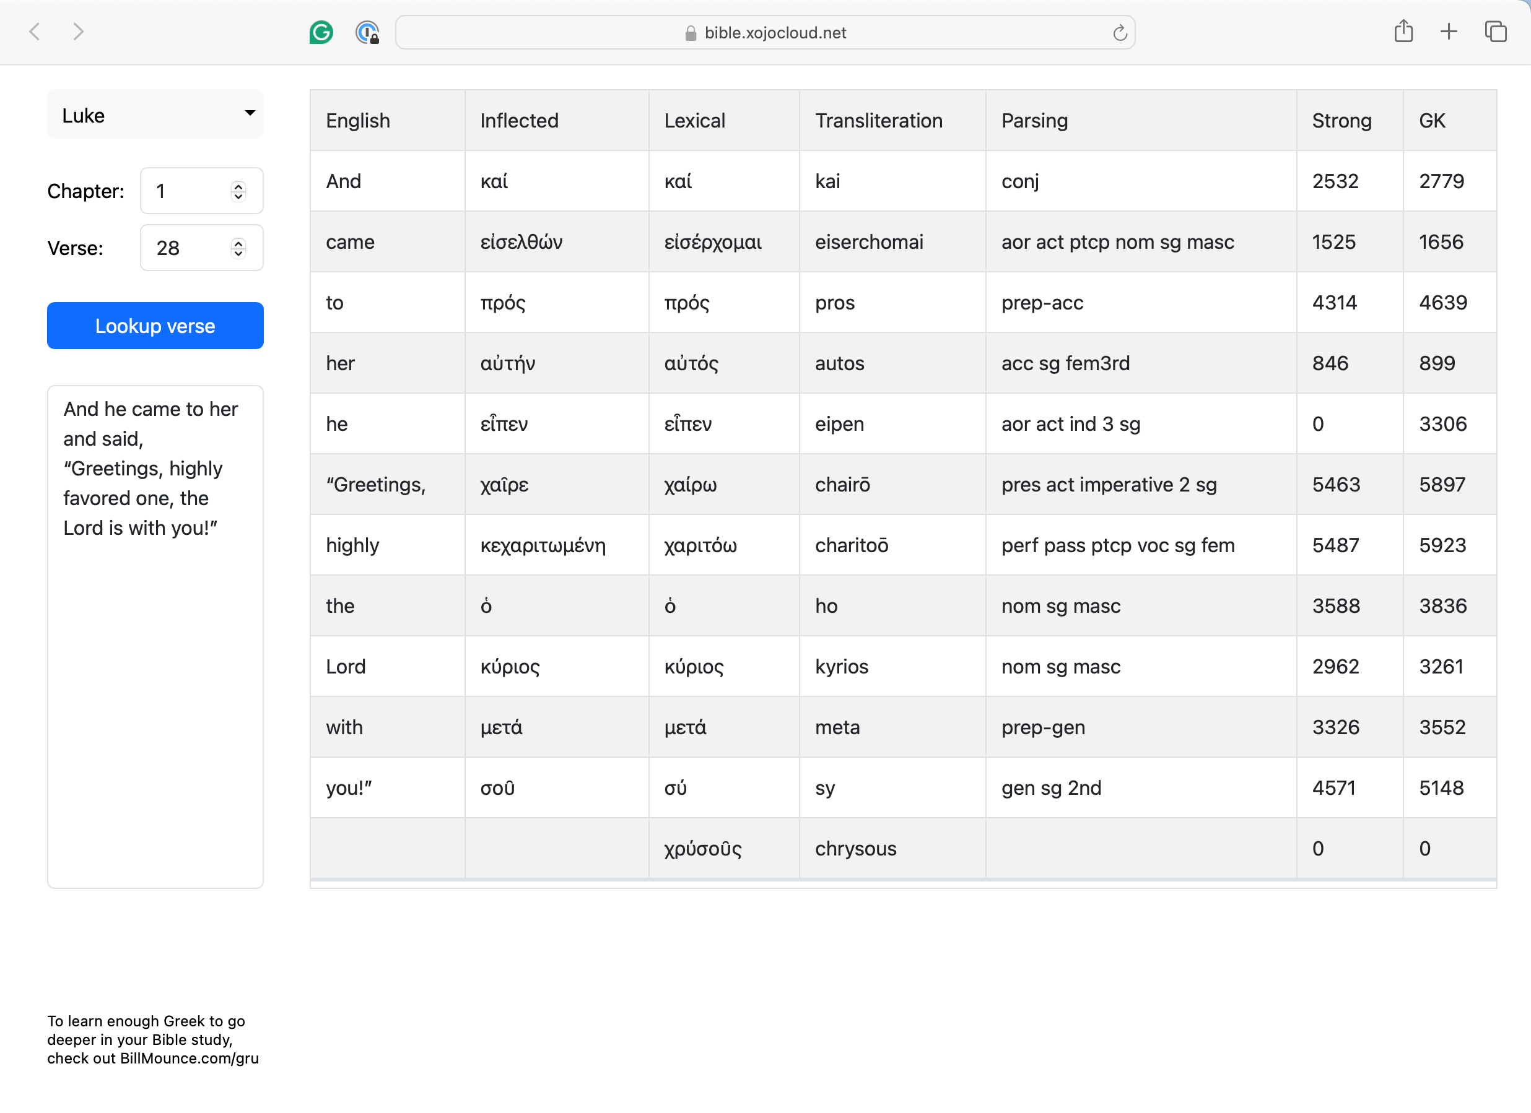This screenshot has height=1113, width=1531.
Task: Open the 1Password extension icon
Action: pyautogui.click(x=367, y=32)
